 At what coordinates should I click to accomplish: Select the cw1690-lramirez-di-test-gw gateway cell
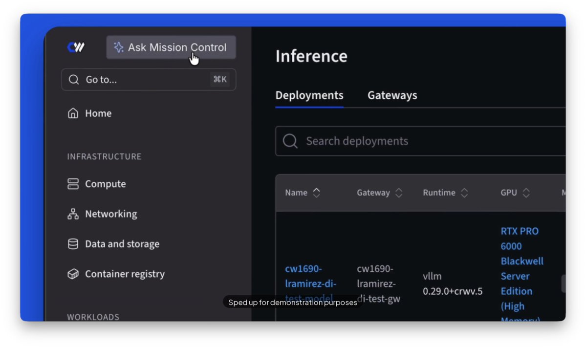[379, 283]
